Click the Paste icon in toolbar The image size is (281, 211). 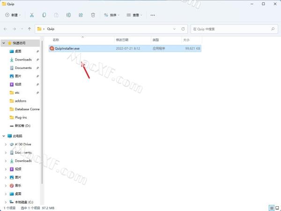click(x=56, y=15)
